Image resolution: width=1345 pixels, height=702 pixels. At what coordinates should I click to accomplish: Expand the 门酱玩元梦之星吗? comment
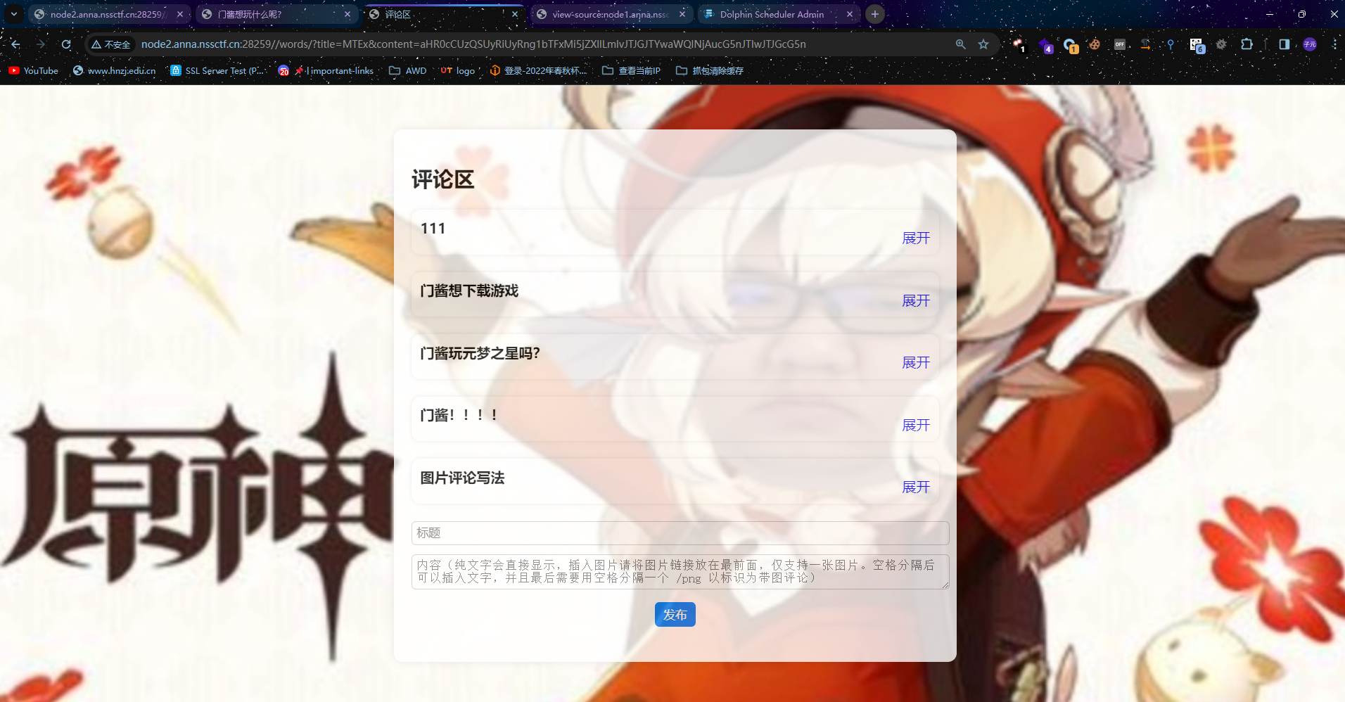tap(916, 363)
